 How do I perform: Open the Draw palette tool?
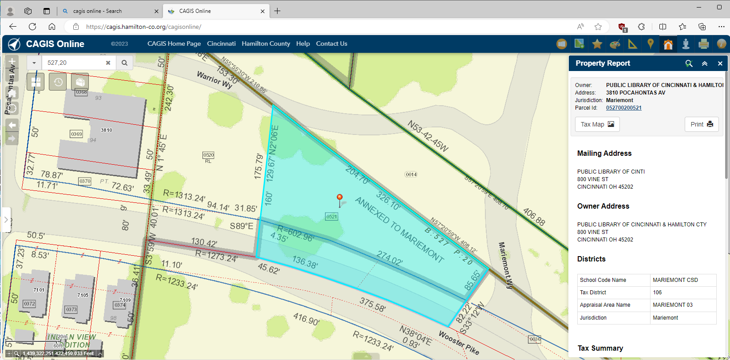(615, 44)
